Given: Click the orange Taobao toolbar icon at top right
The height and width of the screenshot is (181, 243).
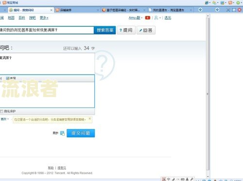Looking at the screenshot, I should click(x=231, y=2).
